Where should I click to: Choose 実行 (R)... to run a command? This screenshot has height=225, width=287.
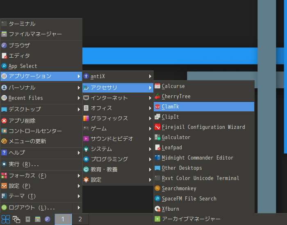pos(41,164)
